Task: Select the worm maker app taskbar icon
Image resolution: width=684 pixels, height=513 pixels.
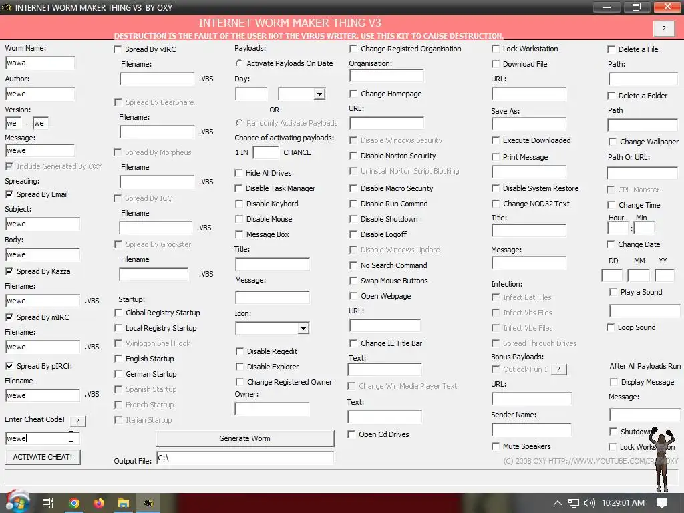Action: coord(148,503)
